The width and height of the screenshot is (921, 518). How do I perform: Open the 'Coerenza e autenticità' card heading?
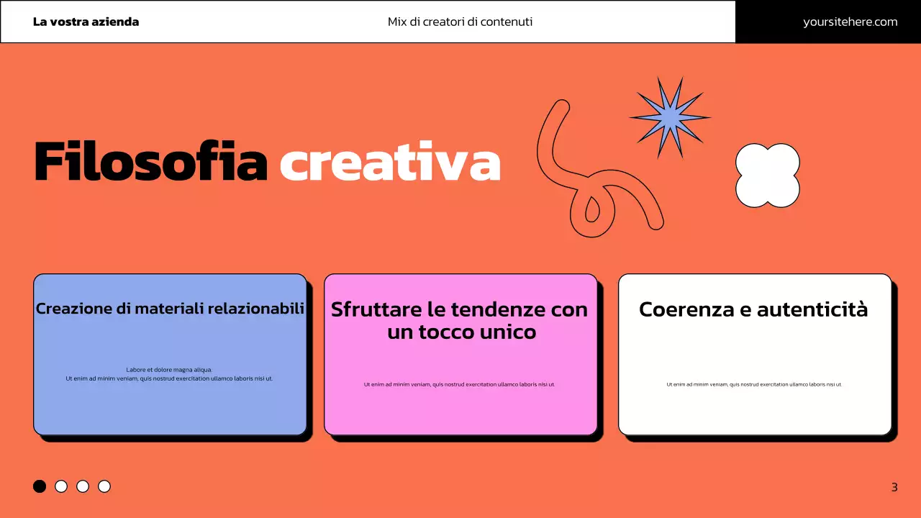[x=753, y=309]
